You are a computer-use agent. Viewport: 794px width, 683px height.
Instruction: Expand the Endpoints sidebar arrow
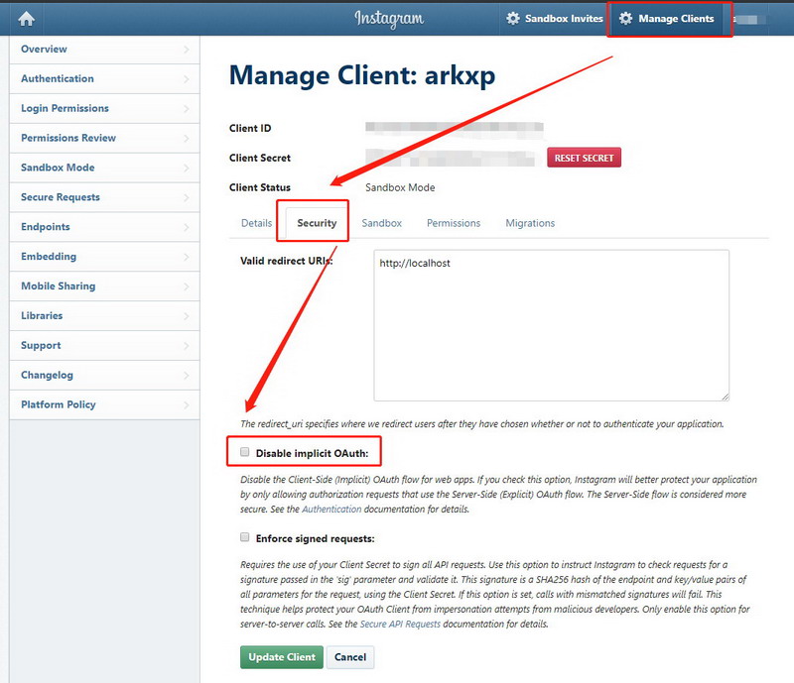tap(187, 227)
